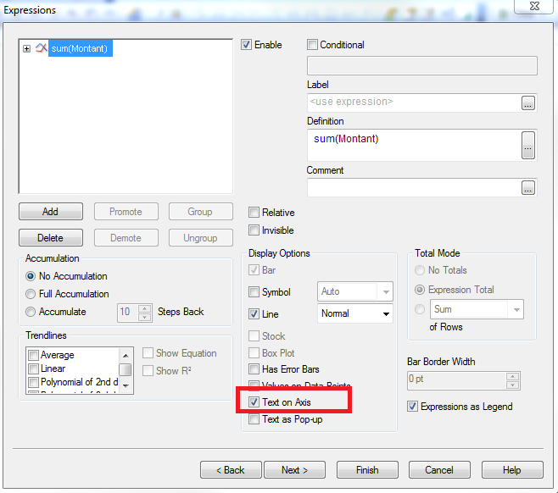Click into the Definition text box
The width and height of the screenshot is (558, 493).
pos(414,145)
